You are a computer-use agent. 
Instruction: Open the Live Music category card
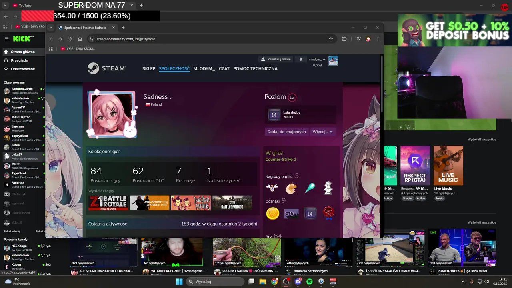pyautogui.click(x=448, y=165)
